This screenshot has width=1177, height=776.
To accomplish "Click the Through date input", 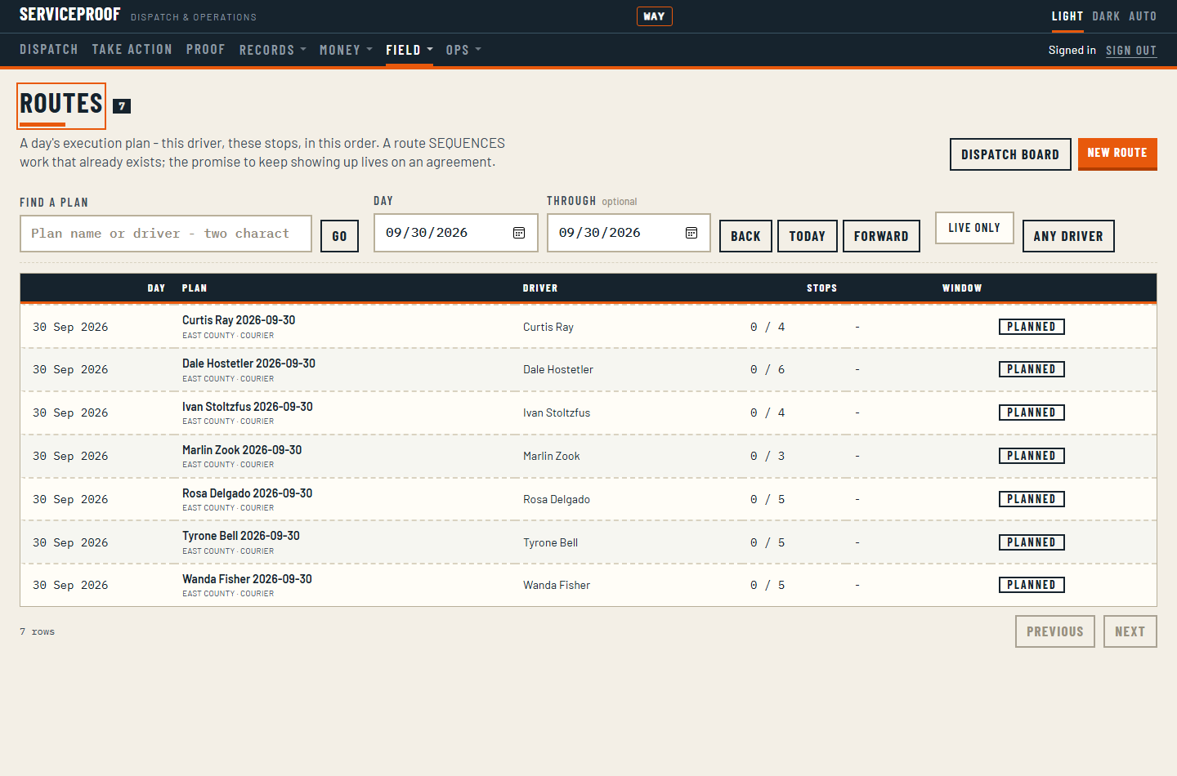I will point(629,233).
